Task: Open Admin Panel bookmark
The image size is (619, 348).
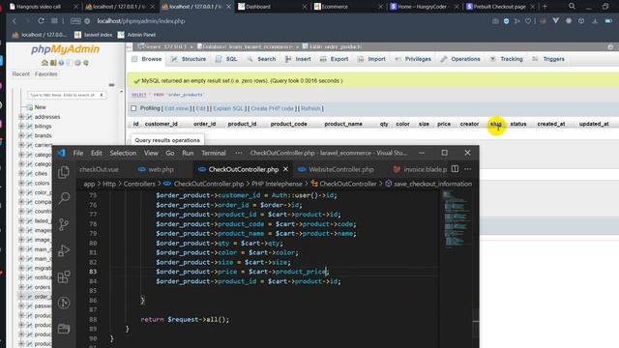Action: click(x=136, y=35)
